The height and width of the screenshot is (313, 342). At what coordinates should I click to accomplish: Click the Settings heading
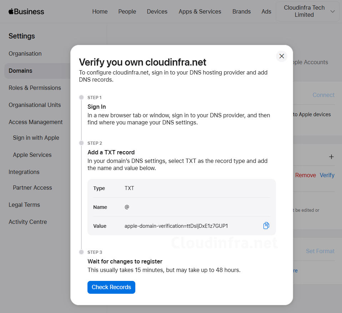click(x=21, y=36)
